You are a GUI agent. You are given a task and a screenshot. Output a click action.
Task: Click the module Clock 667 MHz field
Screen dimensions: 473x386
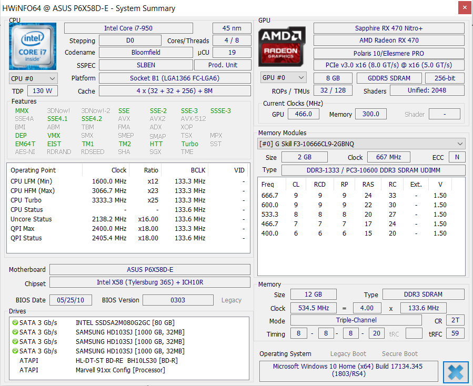point(388,157)
